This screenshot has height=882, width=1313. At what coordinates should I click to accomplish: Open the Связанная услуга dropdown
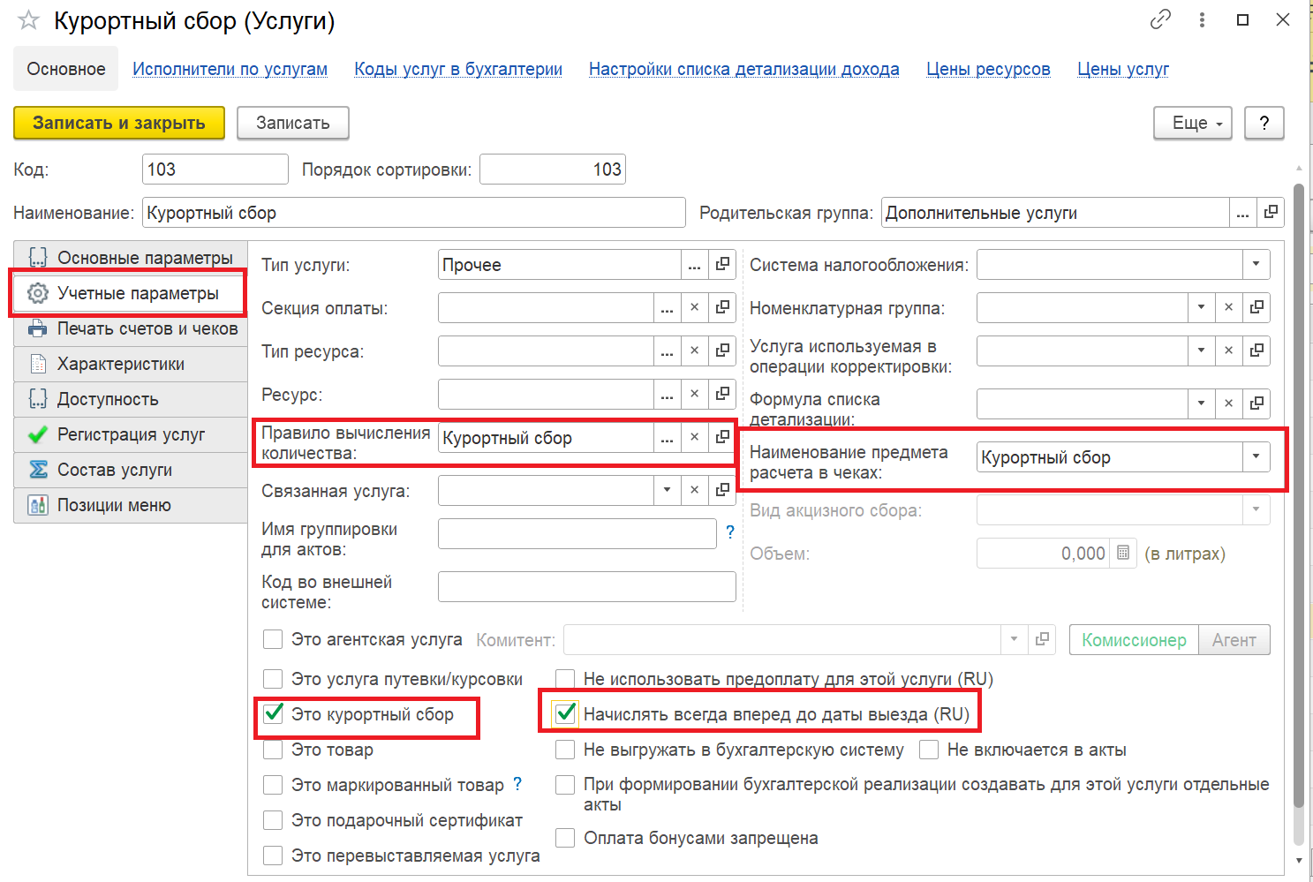tap(668, 490)
